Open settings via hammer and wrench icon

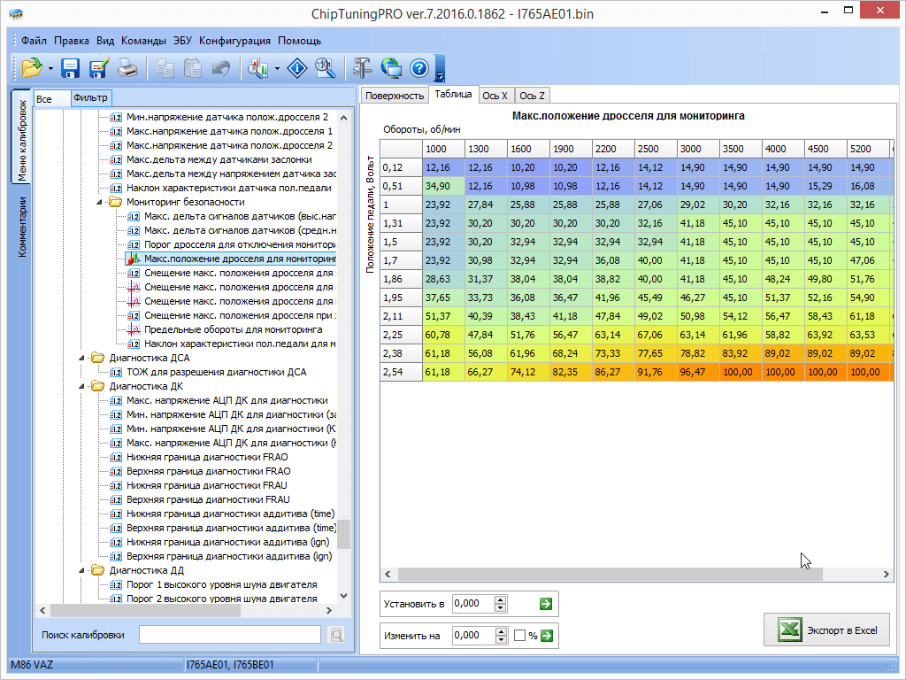[x=363, y=68]
